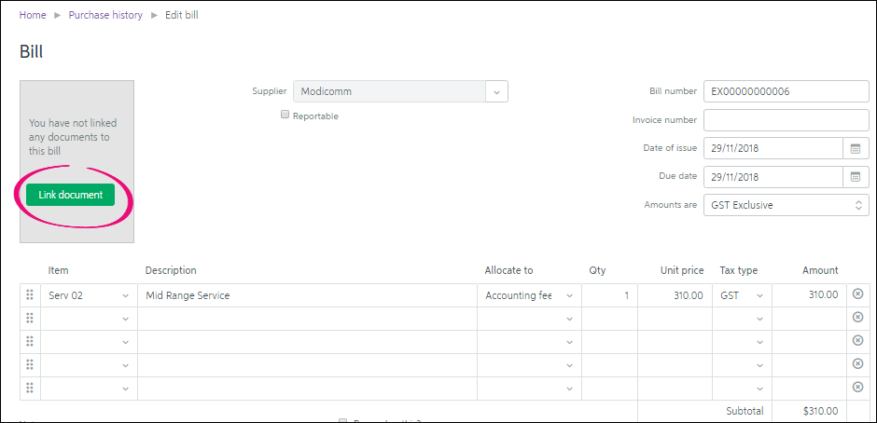Expand the Serv 02 item dropdown

[x=89, y=295]
